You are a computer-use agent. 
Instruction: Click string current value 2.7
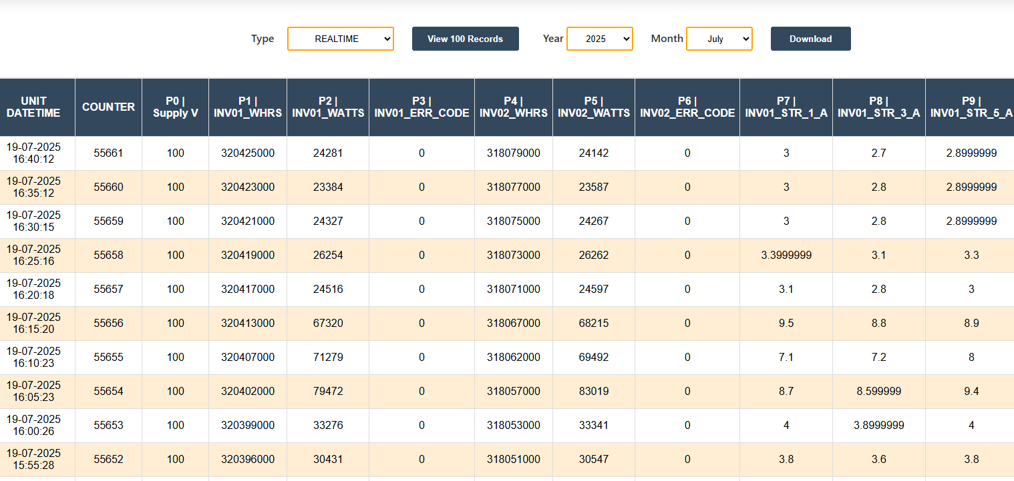pos(879,153)
